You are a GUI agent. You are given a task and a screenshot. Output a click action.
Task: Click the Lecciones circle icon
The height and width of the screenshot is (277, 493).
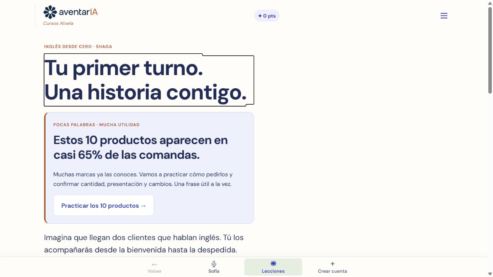(273, 264)
